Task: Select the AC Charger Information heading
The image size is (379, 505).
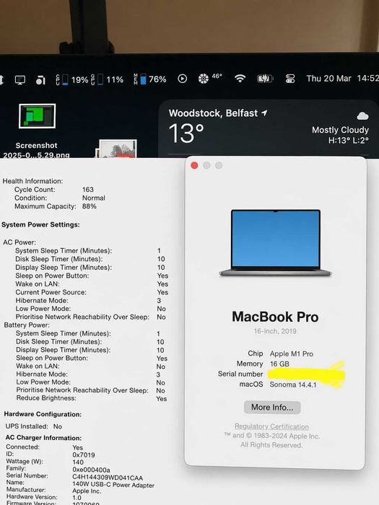Action: point(43,438)
